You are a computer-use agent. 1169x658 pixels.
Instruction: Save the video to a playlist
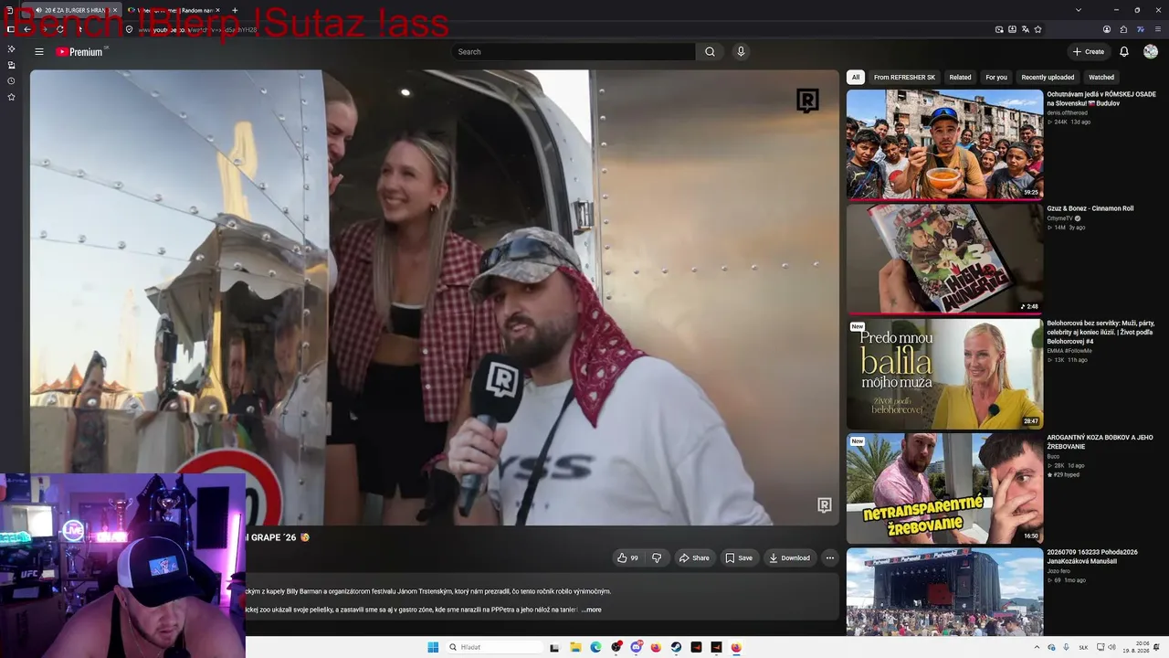(739, 557)
